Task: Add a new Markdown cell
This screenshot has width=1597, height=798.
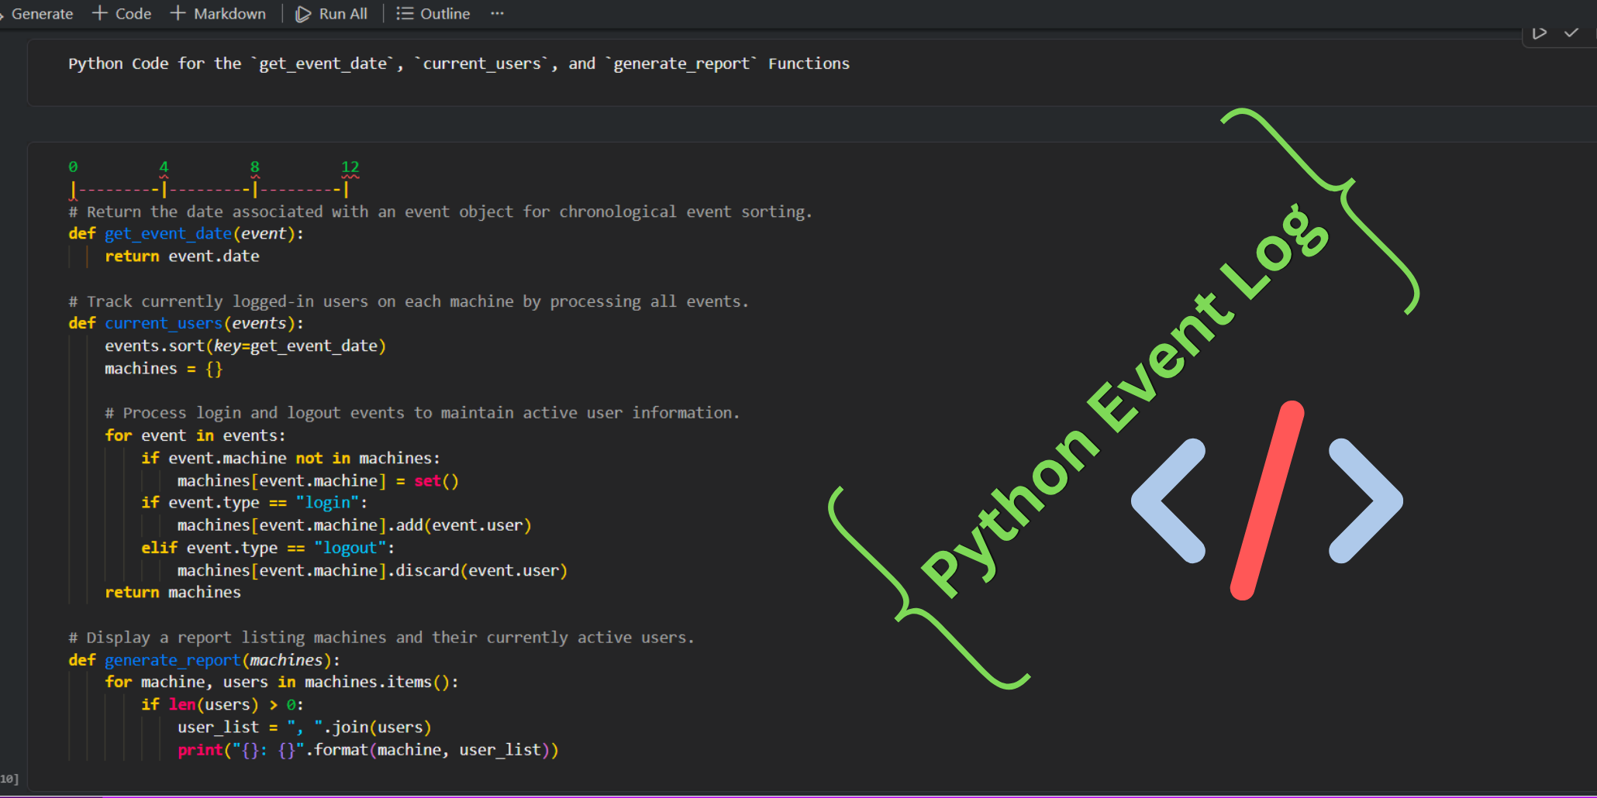Action: [x=218, y=14]
